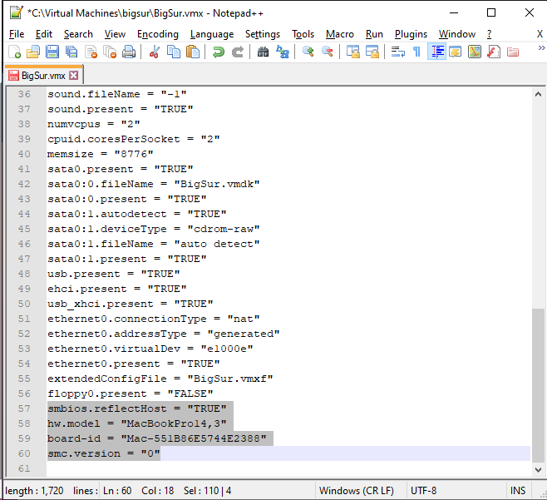
Task: Click the UTF-8 encoding status field
Action: click(423, 491)
